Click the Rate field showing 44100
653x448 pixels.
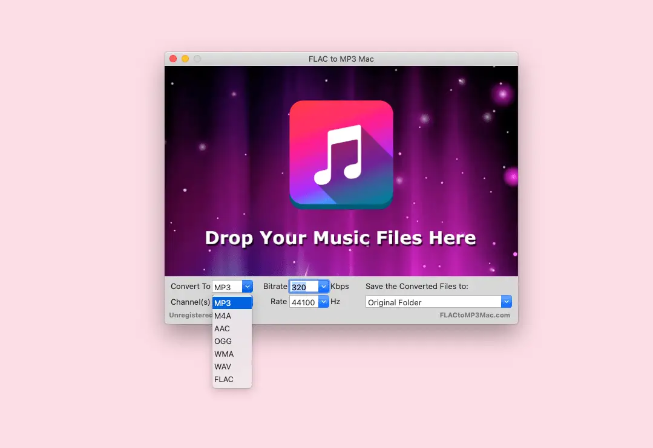click(x=304, y=302)
